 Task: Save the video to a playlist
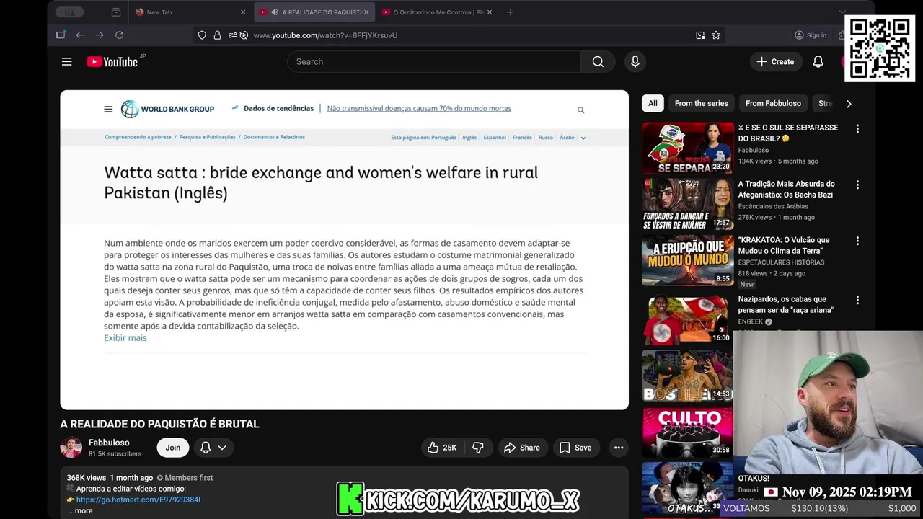click(x=575, y=448)
